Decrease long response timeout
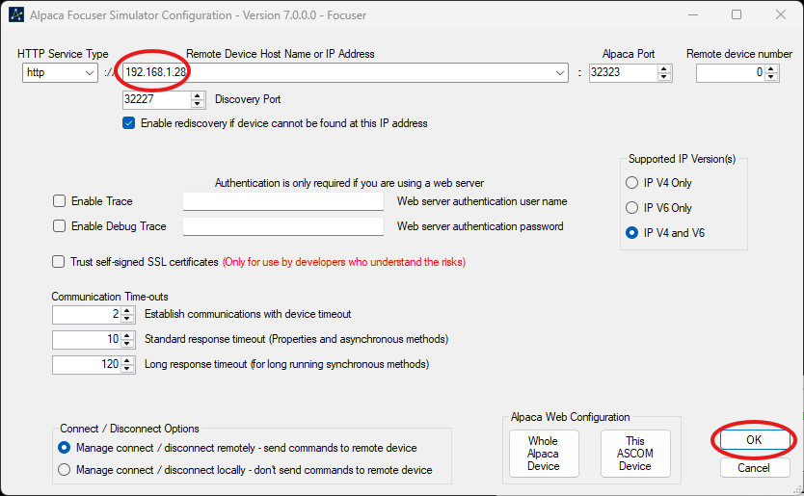804x496 pixels. 127,369
